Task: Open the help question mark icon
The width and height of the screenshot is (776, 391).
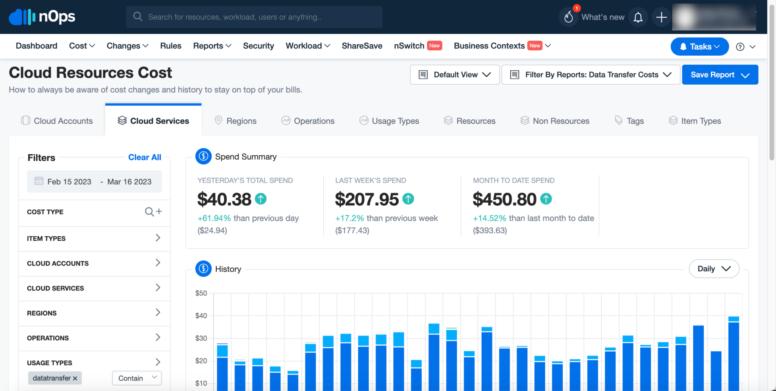Action: point(740,47)
